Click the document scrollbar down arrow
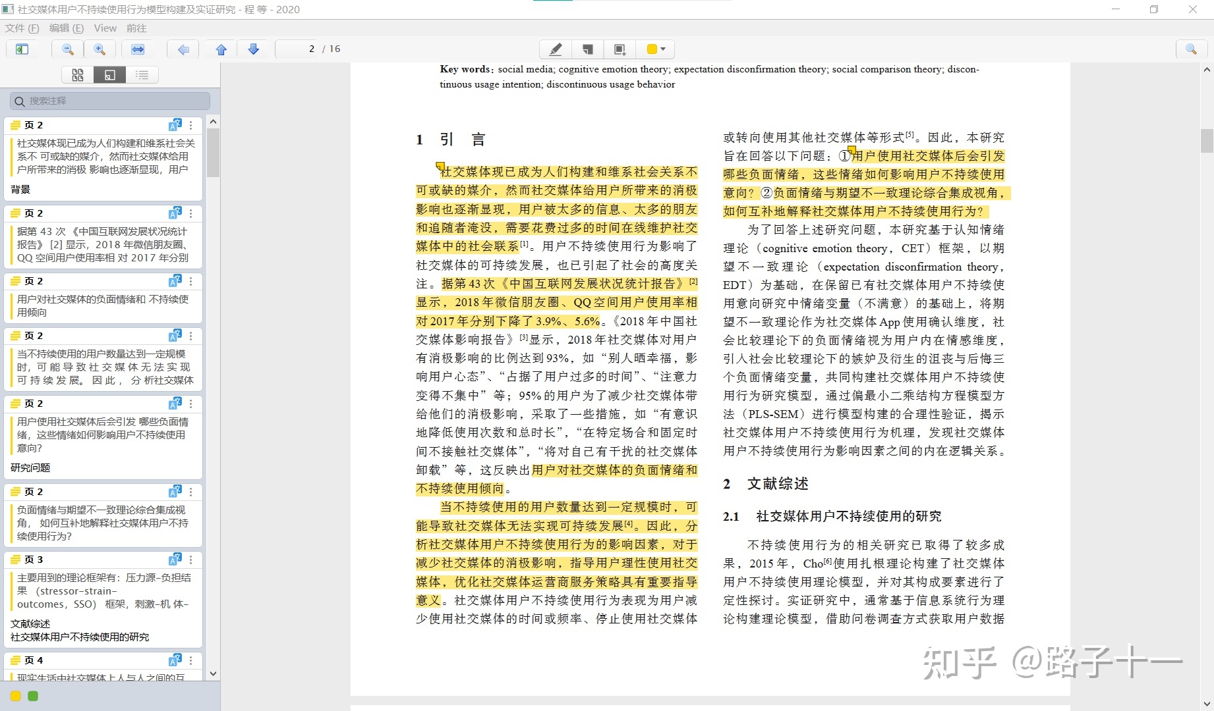Viewport: 1214px width, 711px height. [1207, 704]
